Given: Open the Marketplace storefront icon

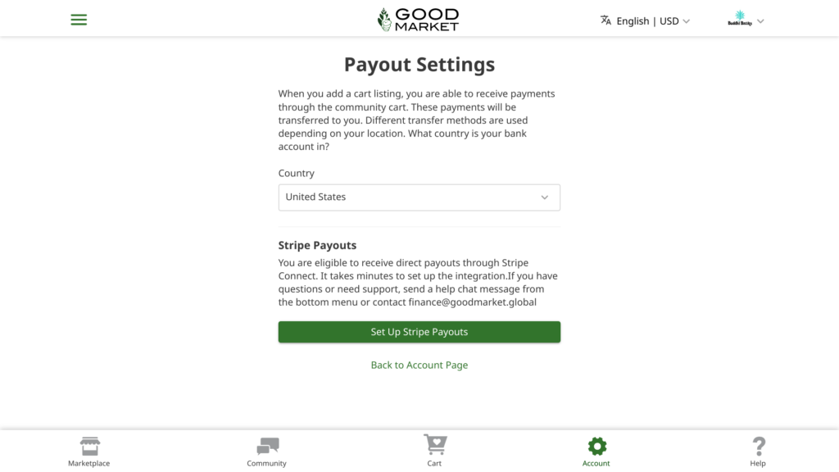Looking at the screenshot, I should point(89,446).
